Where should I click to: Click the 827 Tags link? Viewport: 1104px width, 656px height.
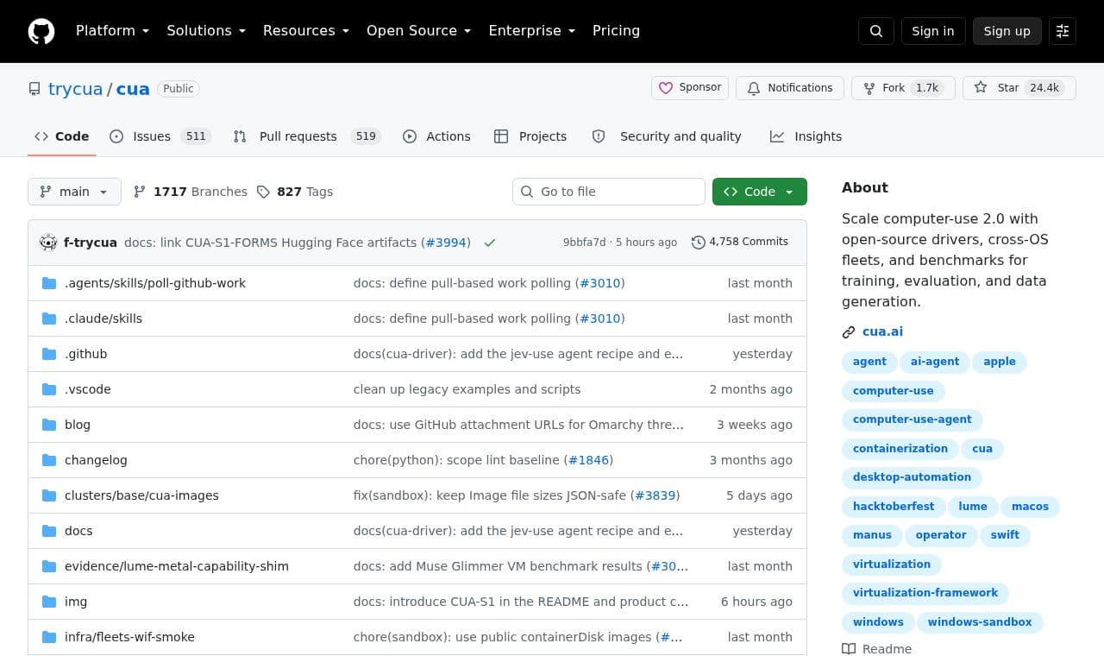295,192
